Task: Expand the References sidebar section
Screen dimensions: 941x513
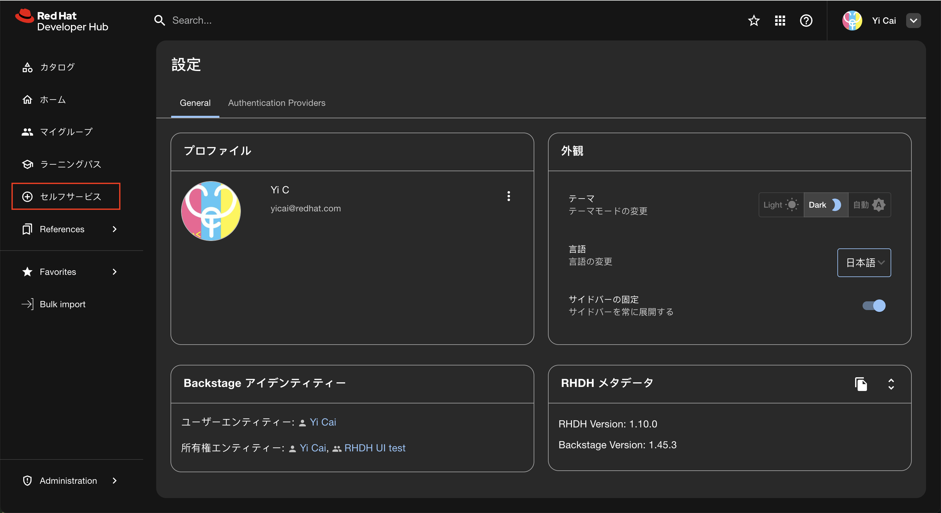Action: point(69,229)
